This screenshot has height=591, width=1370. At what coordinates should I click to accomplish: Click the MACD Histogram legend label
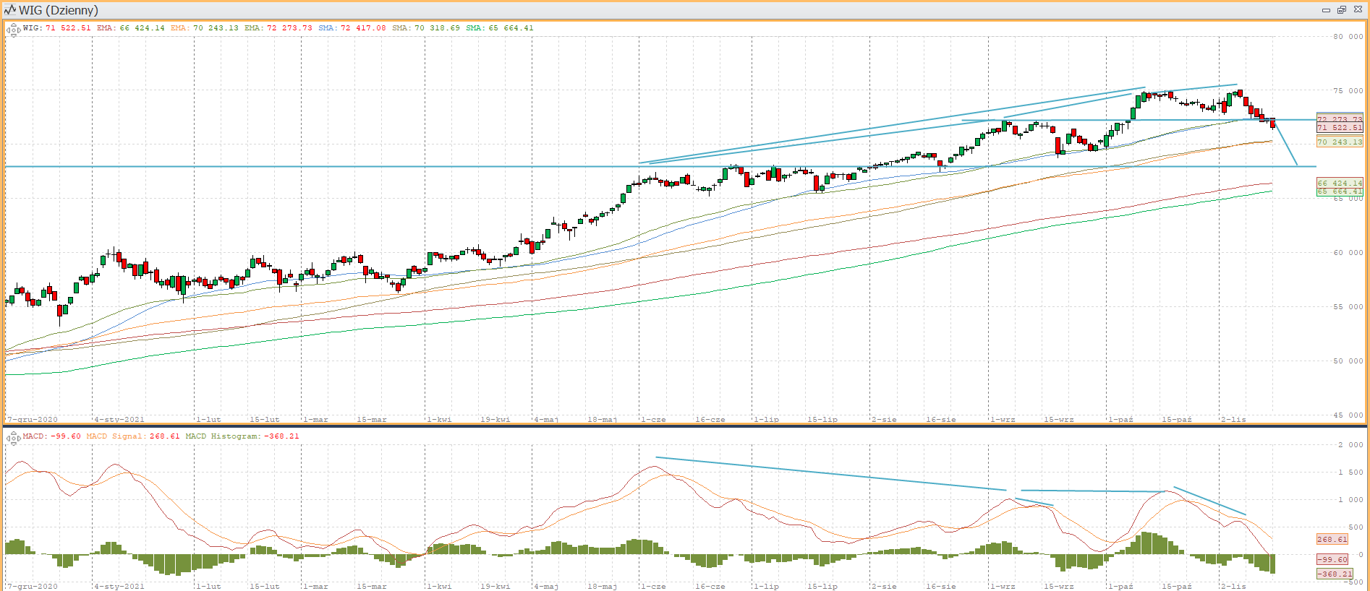point(242,436)
